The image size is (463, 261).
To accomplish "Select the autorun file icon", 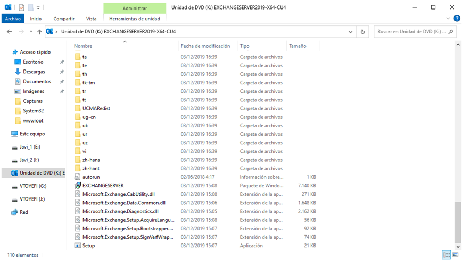I will point(77,177).
